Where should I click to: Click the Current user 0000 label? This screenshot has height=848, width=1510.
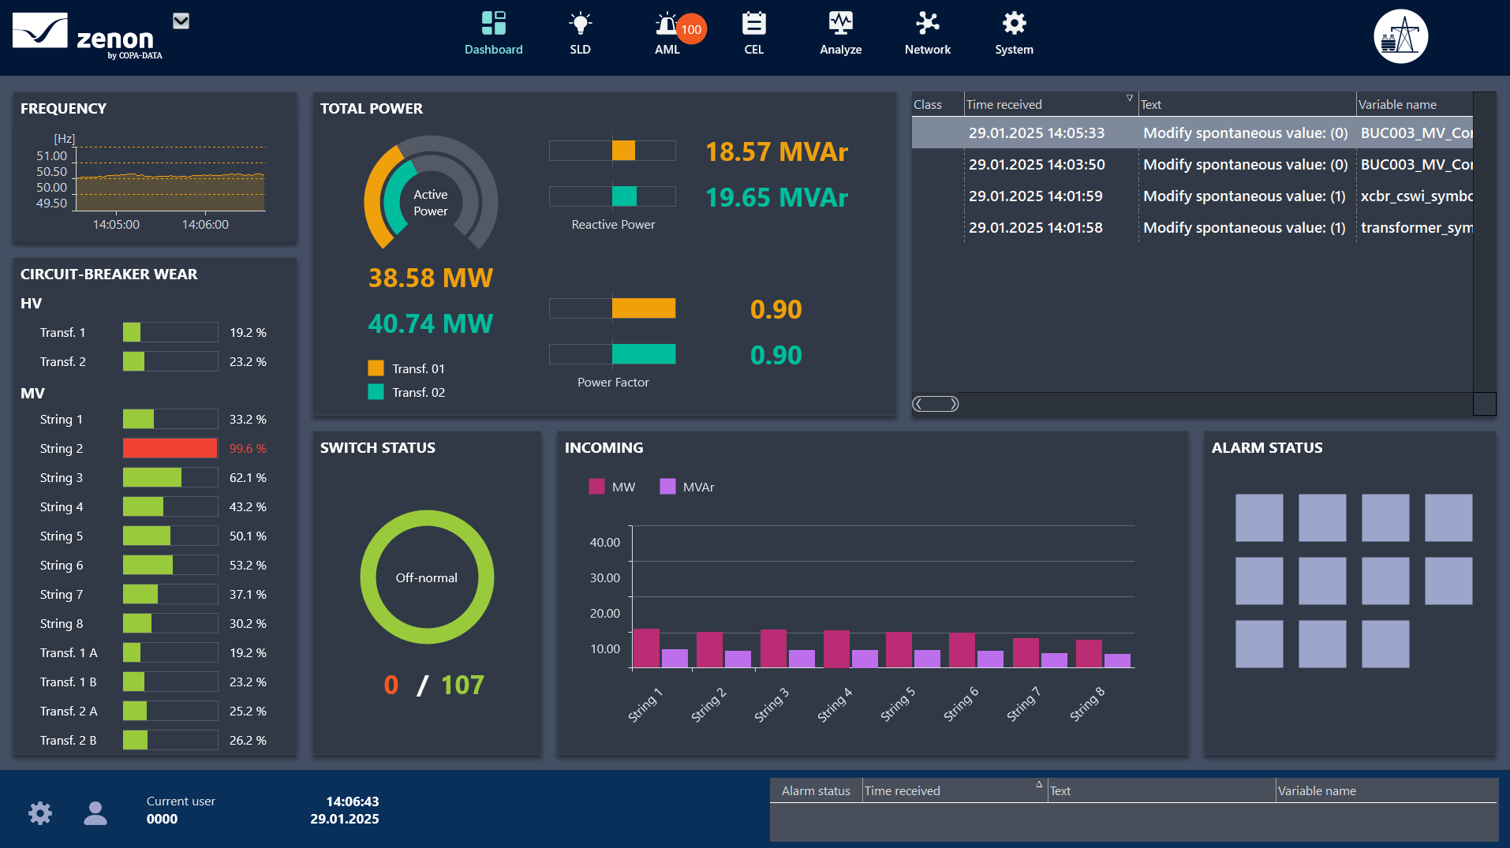[x=181, y=810]
